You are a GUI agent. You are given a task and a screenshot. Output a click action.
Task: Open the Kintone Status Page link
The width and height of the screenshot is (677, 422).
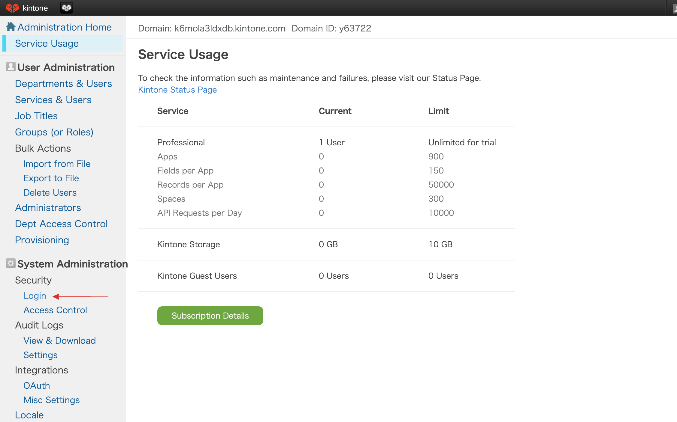(177, 90)
